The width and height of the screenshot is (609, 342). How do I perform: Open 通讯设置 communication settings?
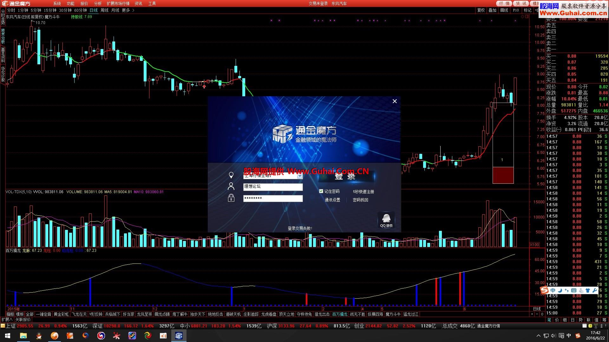[x=332, y=200]
